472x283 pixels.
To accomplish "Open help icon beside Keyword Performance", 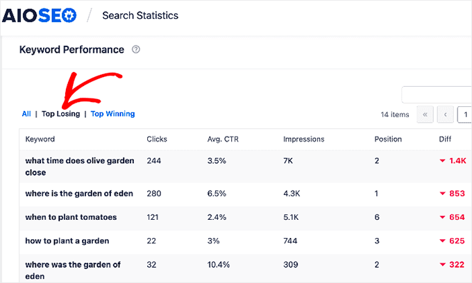I will [136, 50].
